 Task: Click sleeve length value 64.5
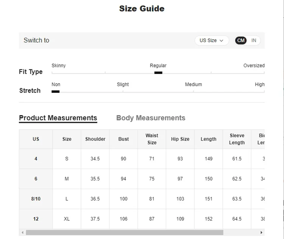(x=237, y=219)
